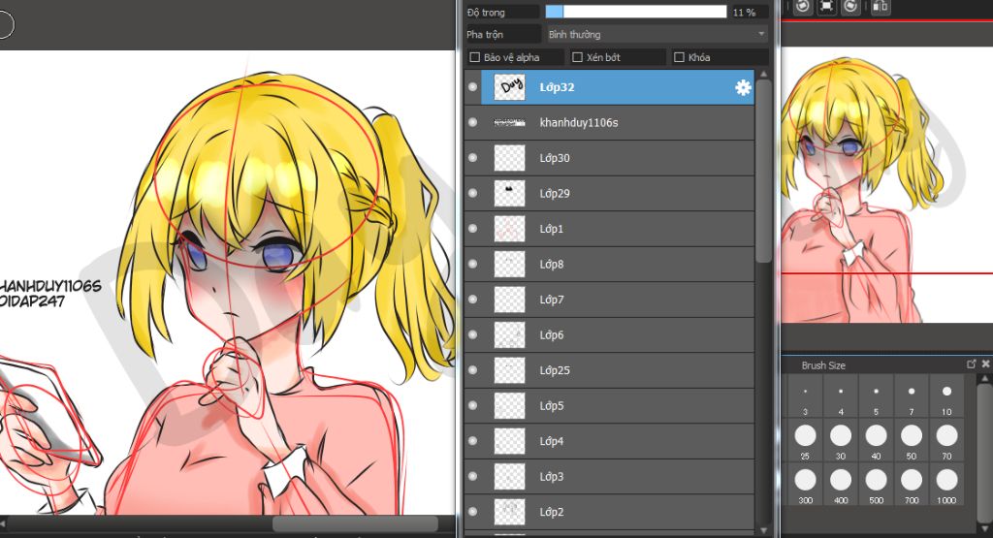This screenshot has height=538, width=993.
Task: Click layer list scroll down arrow
Action: click(x=764, y=530)
